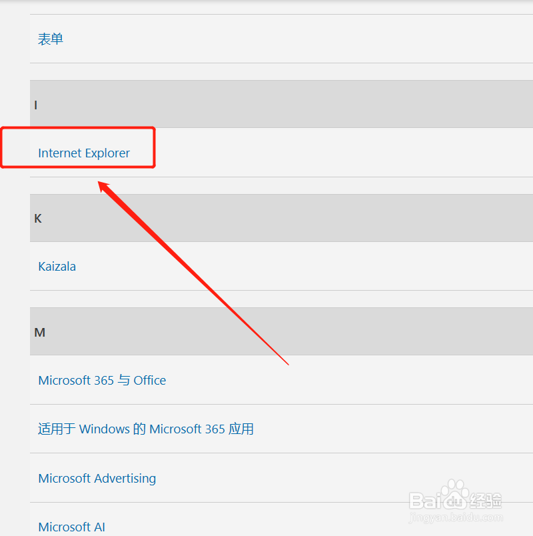This screenshot has width=533, height=536.
Task: Click the section heading letter I
Action: [x=36, y=105]
